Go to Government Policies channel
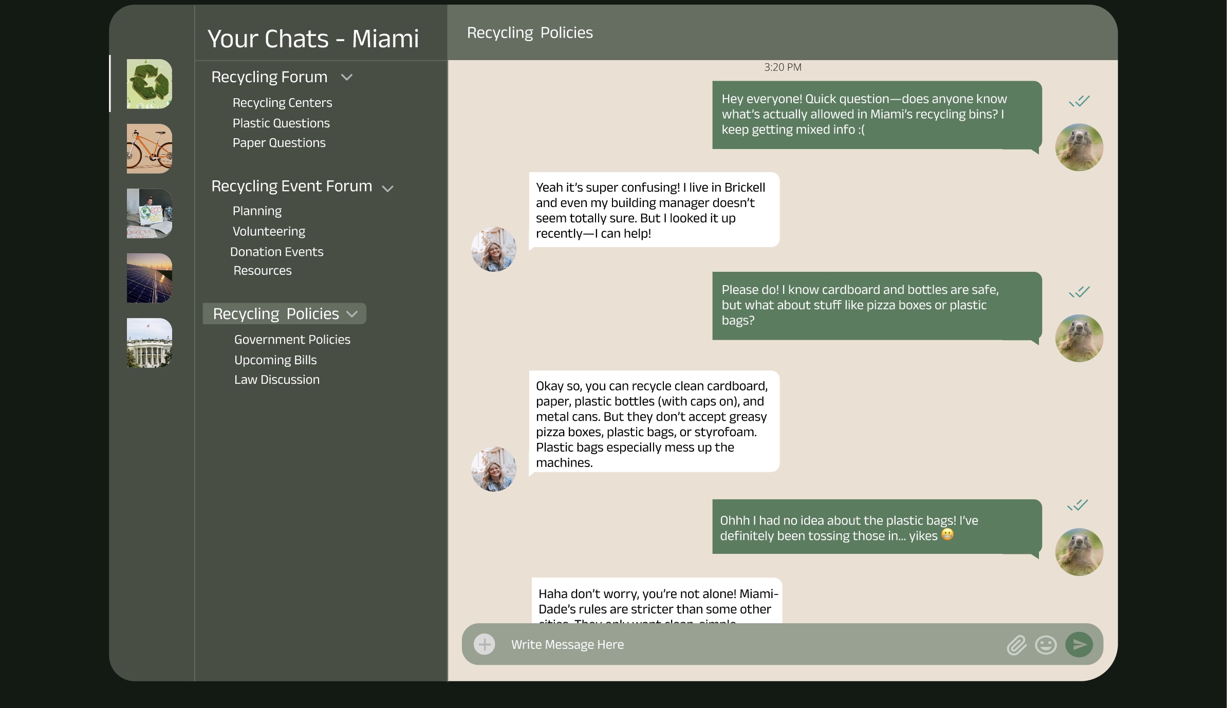 292,340
